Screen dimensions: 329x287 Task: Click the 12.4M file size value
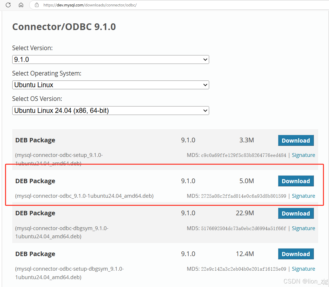245,254
